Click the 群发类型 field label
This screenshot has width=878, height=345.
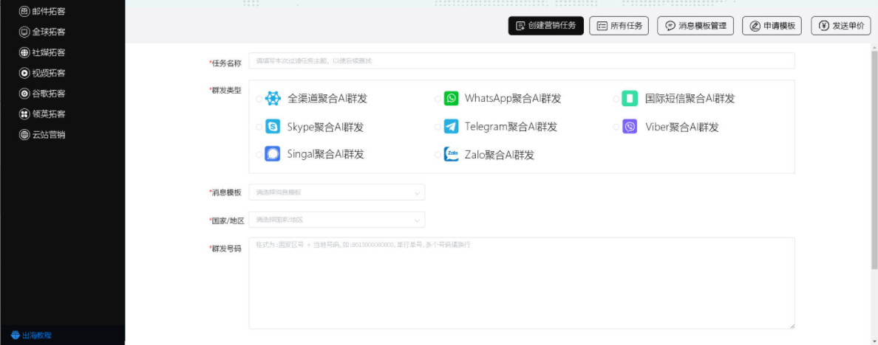pos(225,91)
